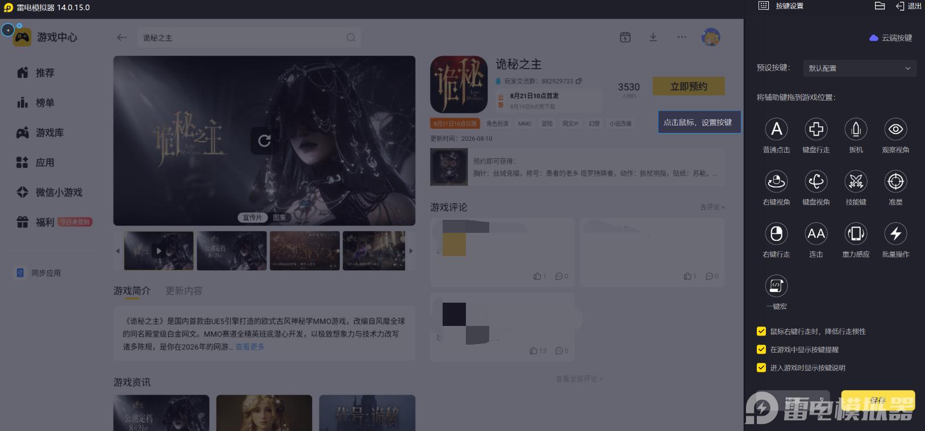Click the 网文IP tag

pyautogui.click(x=570, y=124)
